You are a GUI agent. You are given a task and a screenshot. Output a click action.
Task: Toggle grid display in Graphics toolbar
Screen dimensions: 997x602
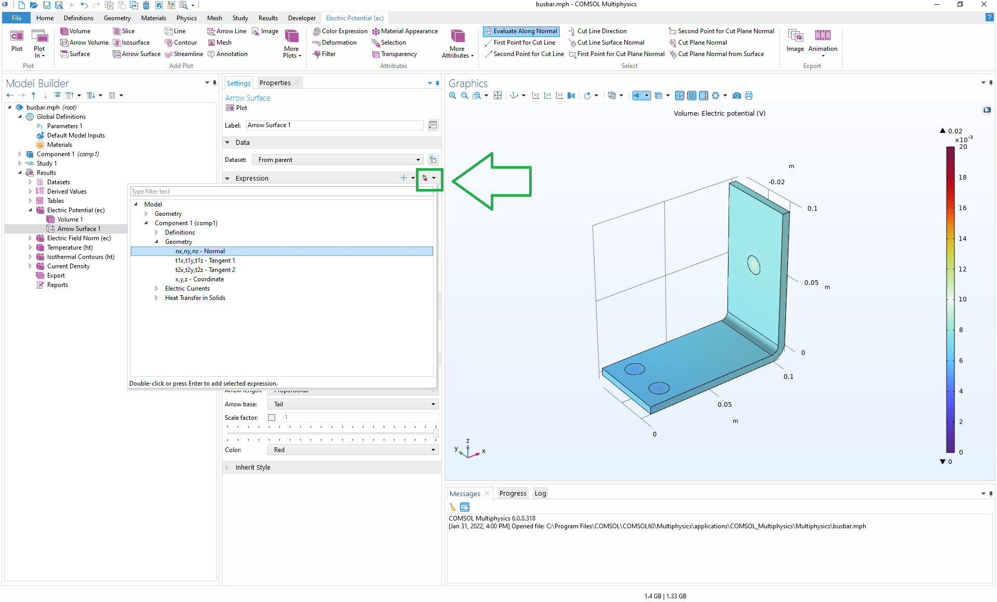coord(692,95)
